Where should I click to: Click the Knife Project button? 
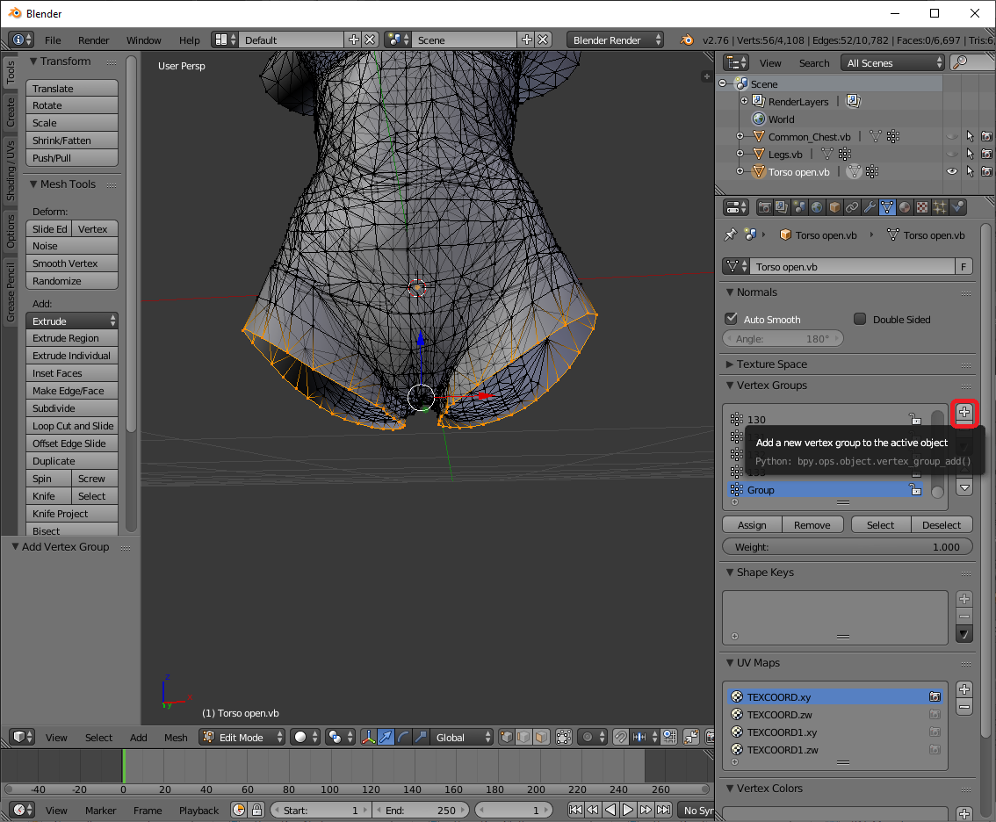click(72, 513)
